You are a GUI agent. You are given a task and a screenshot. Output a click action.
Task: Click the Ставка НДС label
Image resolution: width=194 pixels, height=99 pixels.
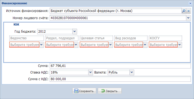[x=39, y=72]
